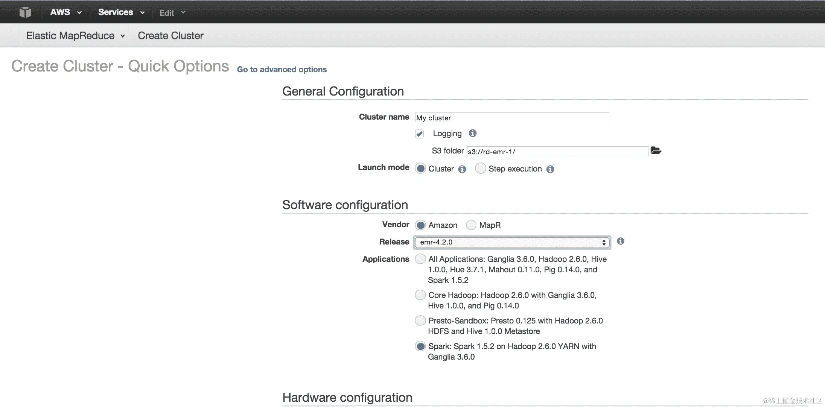Select Presto-Sandbox applications option

click(420, 320)
